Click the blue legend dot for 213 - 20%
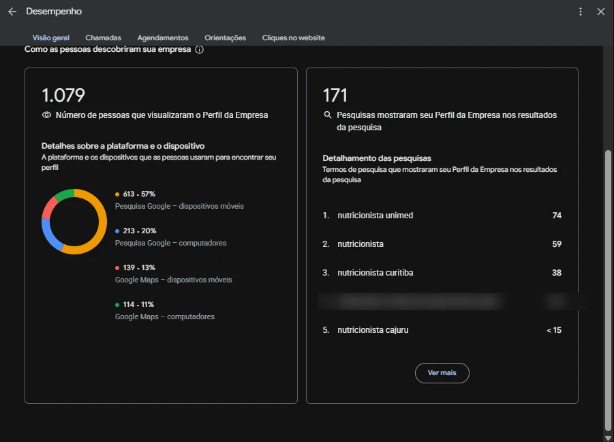 pos(117,231)
